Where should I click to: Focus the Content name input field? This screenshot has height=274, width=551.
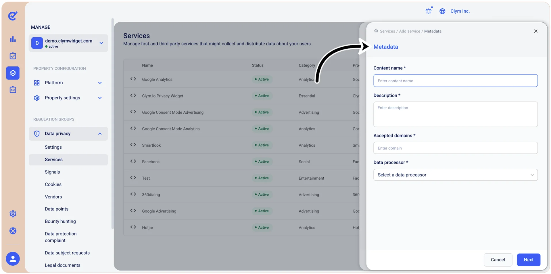click(455, 81)
